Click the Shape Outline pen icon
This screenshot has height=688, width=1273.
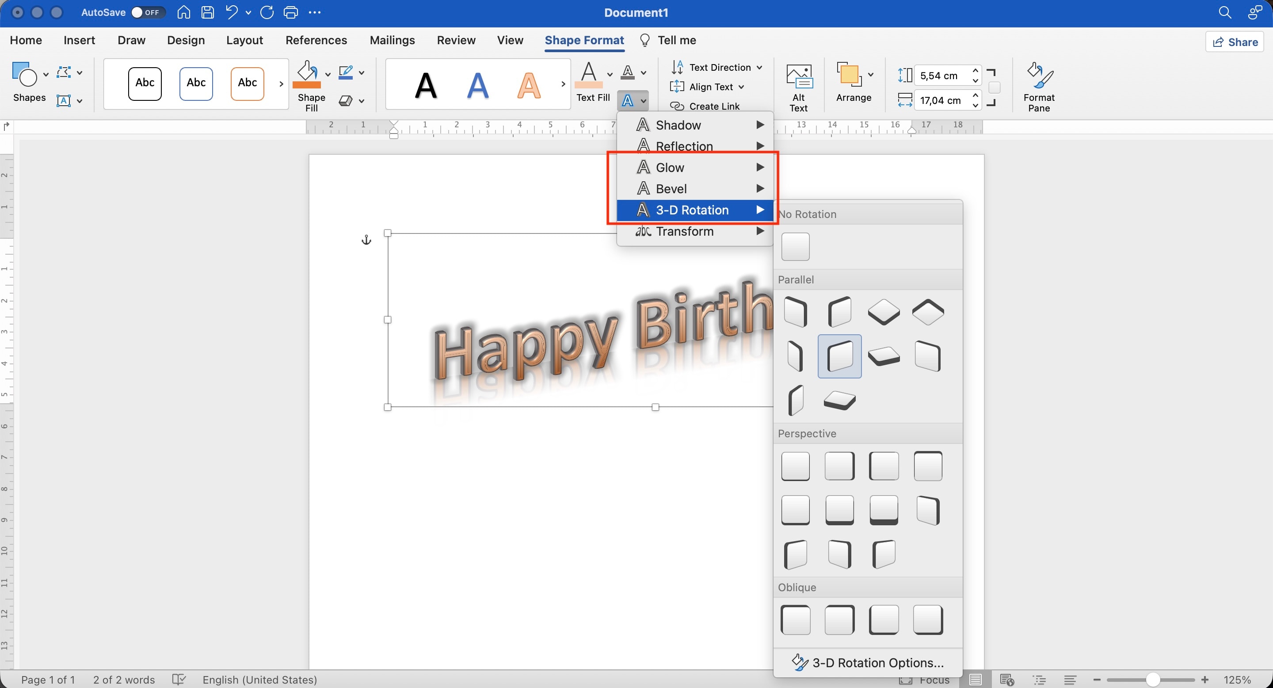coord(345,73)
